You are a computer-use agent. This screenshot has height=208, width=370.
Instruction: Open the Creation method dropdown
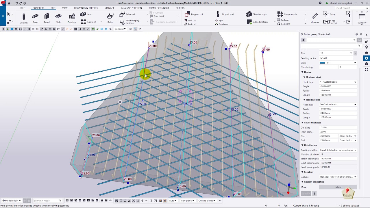pyautogui.click(x=338, y=150)
